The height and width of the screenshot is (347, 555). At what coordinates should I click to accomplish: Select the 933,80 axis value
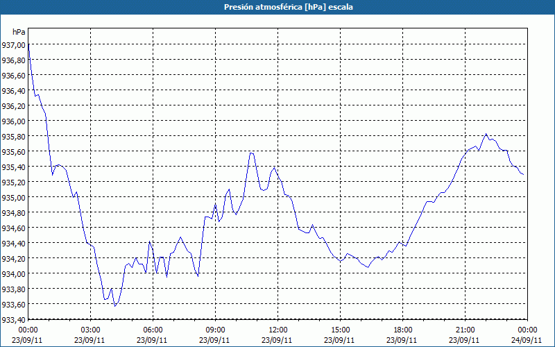pos(14,289)
